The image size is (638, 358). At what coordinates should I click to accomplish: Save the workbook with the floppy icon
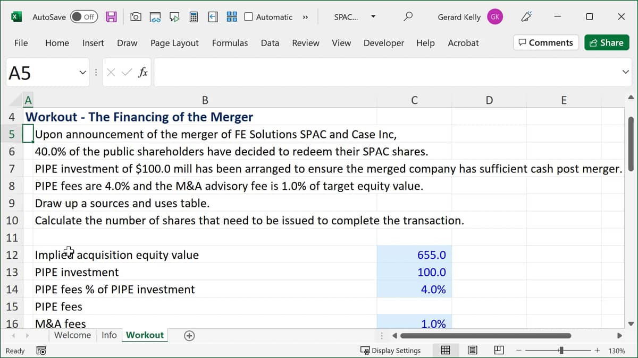111,17
